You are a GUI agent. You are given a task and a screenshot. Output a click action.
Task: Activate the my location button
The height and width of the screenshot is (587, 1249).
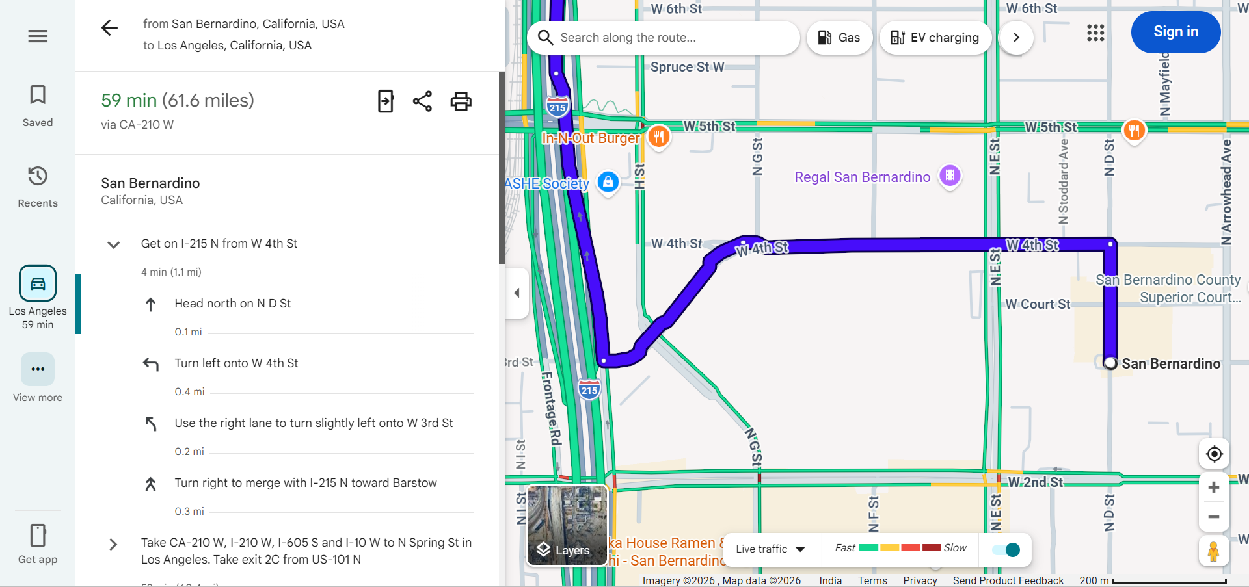click(1214, 454)
